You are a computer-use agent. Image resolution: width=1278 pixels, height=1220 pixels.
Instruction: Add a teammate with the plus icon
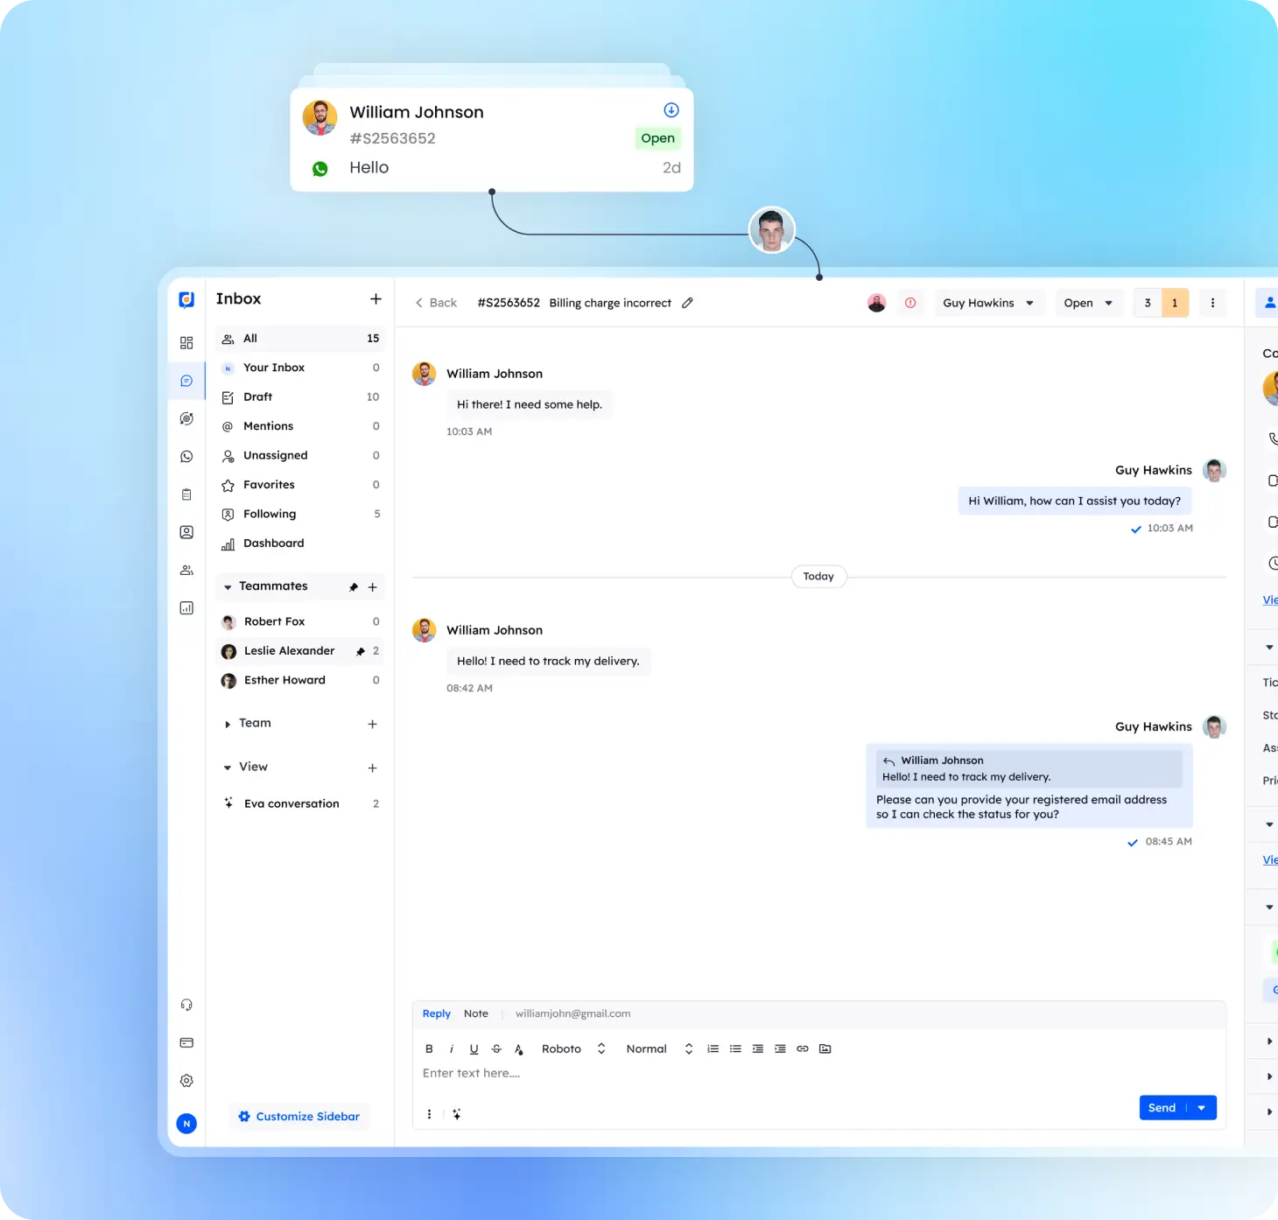point(373,587)
